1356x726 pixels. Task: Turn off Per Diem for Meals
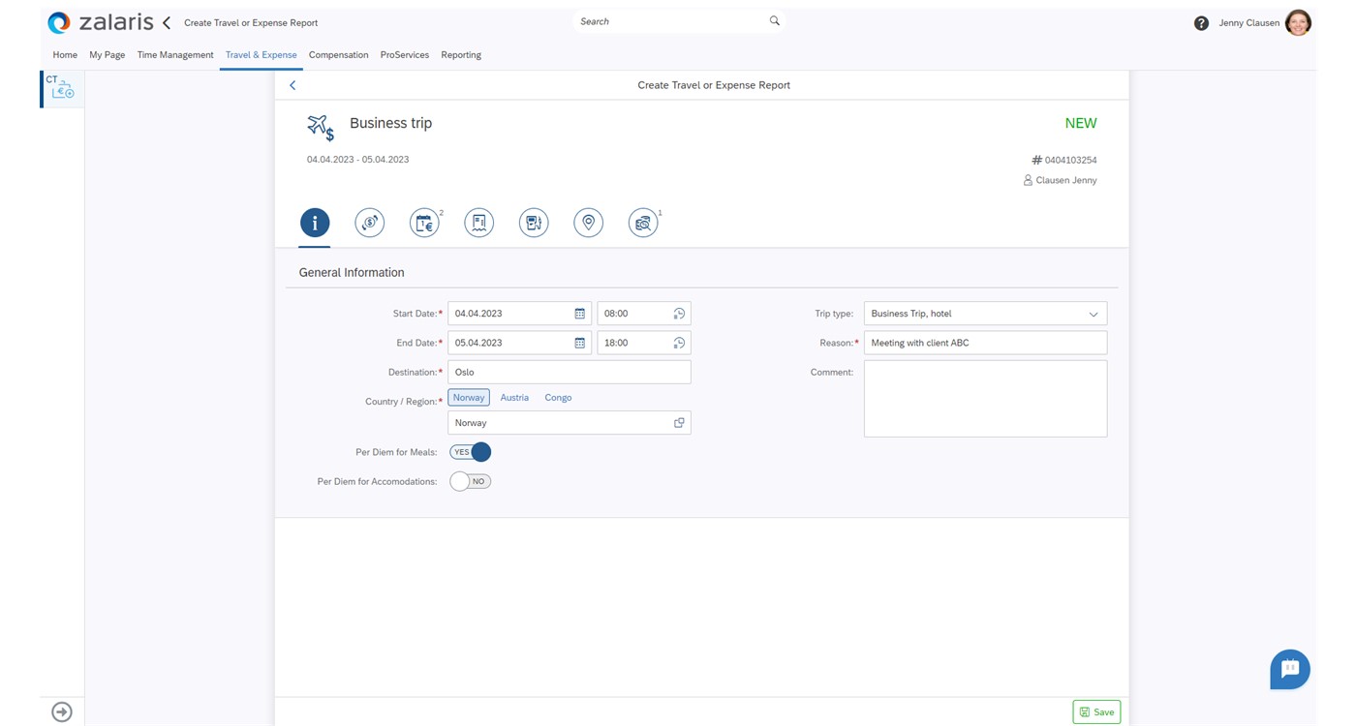click(x=471, y=452)
